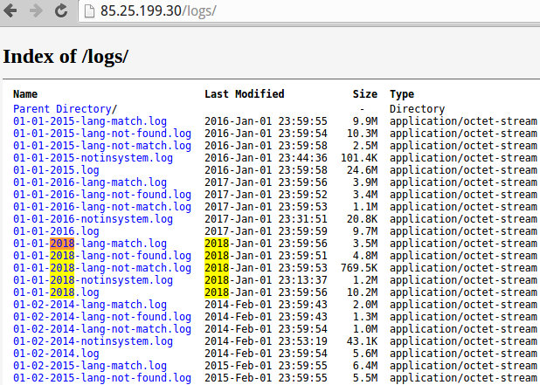The width and height of the screenshot is (540, 385).
Task: Open the 01-01-2016.log link
Action: (56, 231)
